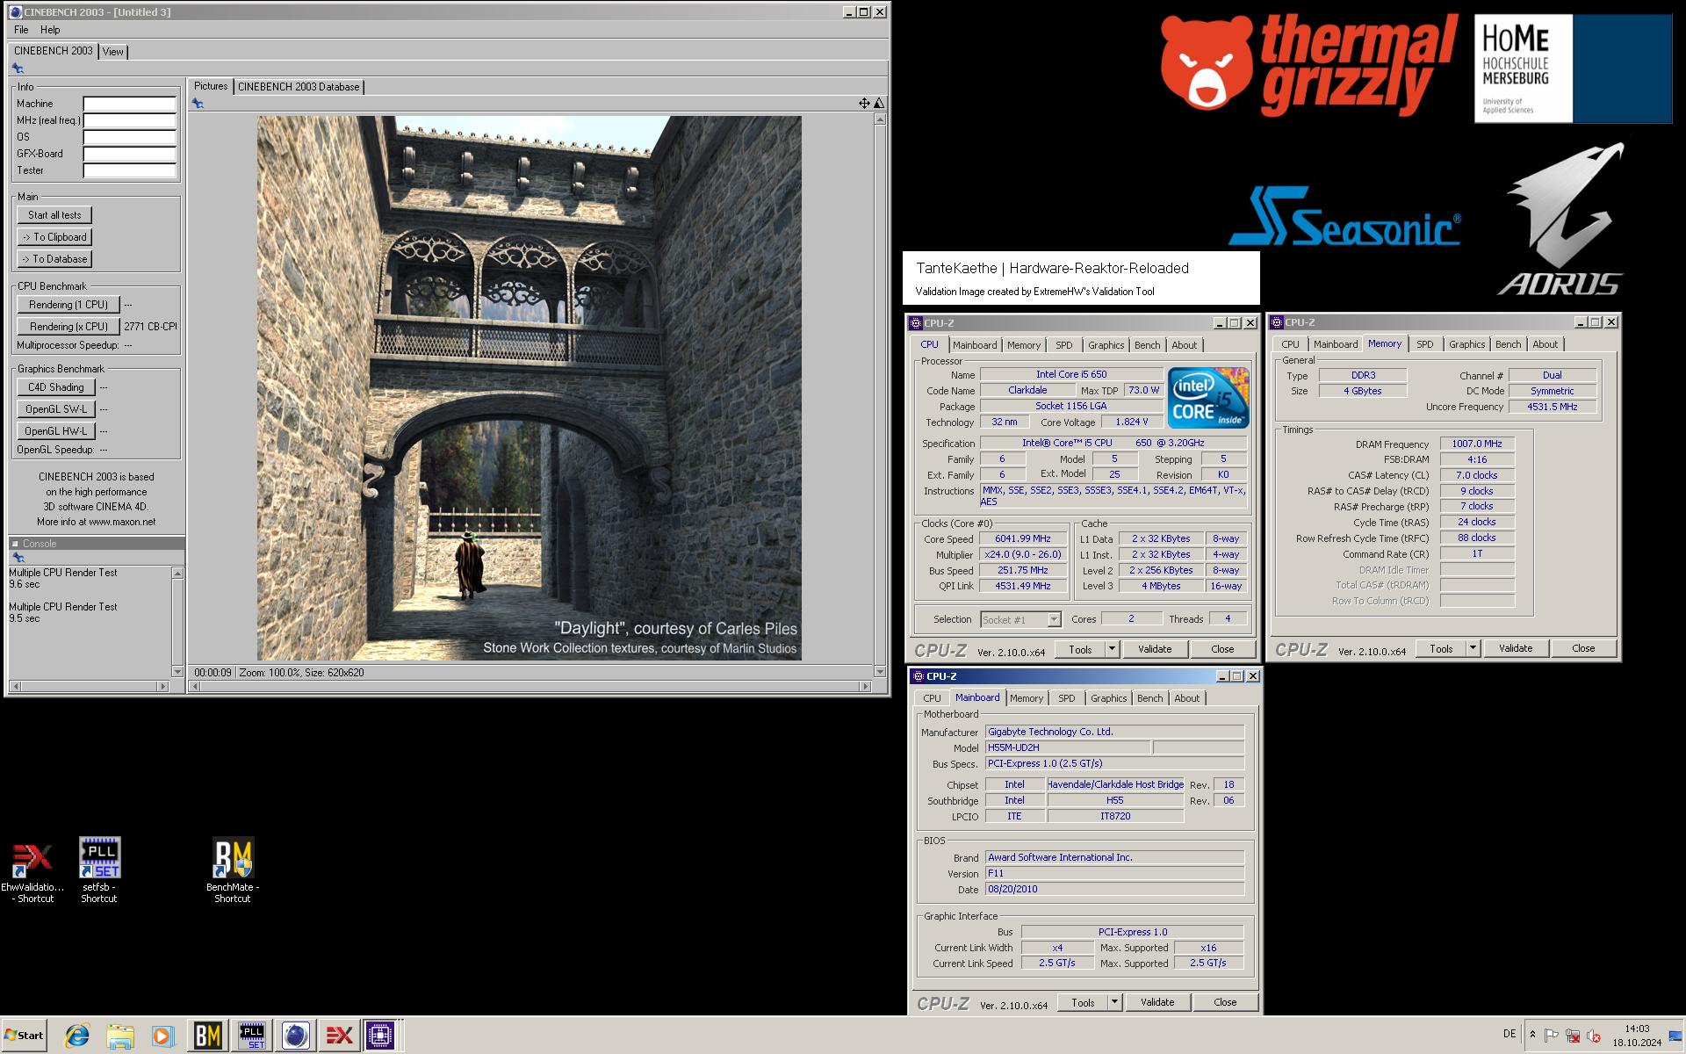Open the EhwValidation shortcut on desktop
This screenshot has height=1054, width=1686.
coord(32,869)
